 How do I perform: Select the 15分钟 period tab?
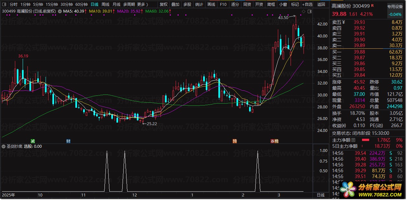coord(52,5)
